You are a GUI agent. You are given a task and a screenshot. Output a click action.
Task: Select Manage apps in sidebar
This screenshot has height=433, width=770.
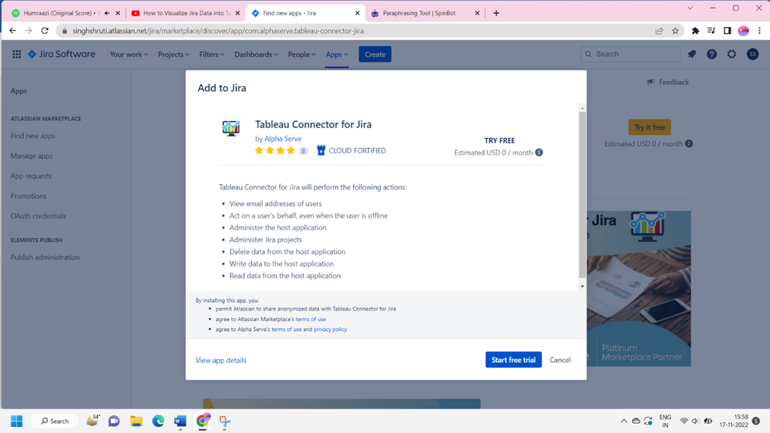pos(32,156)
